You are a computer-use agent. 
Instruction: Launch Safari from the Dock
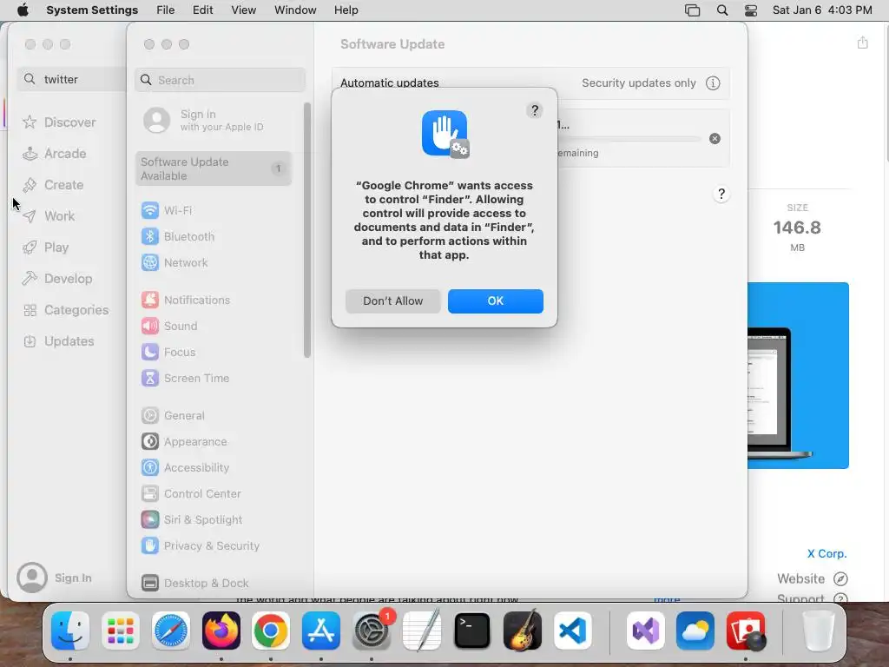[171, 631]
